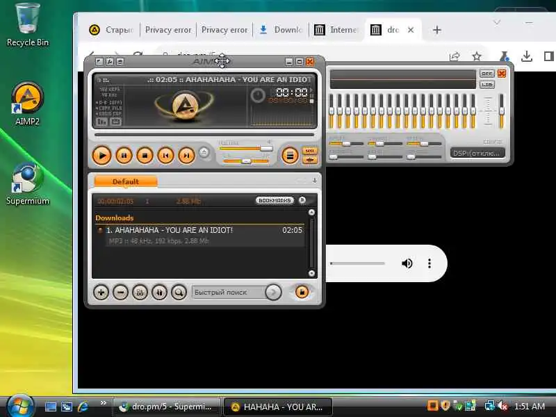Click the third title-bar utility icon in AIMP
This screenshot has width=556, height=417.
pos(120,62)
